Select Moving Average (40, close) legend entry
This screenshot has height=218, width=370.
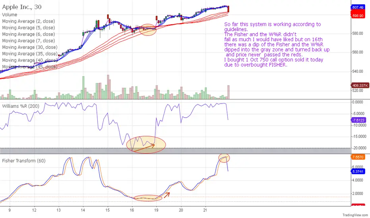30,60
